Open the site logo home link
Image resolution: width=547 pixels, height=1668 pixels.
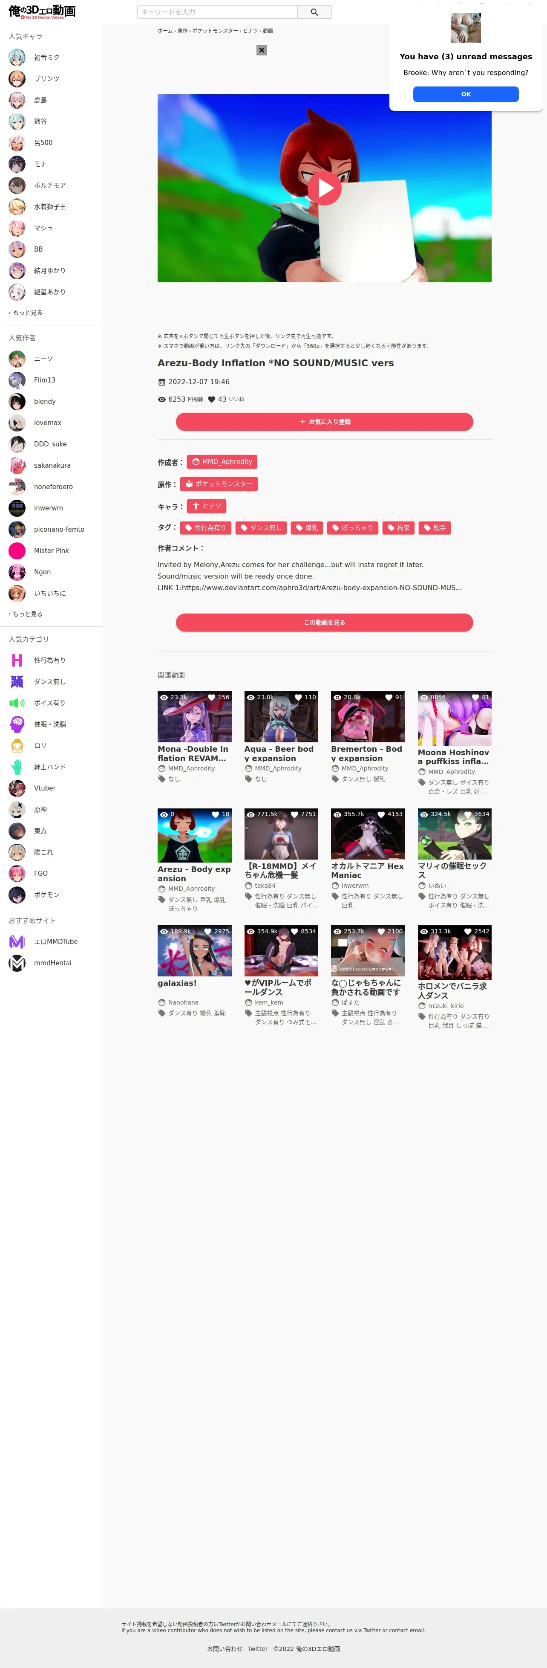pyautogui.click(x=42, y=12)
